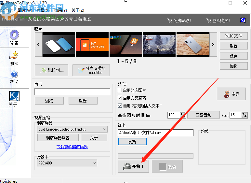
Task: Select the orange 快手 photo thumbnail
Action: point(92,44)
